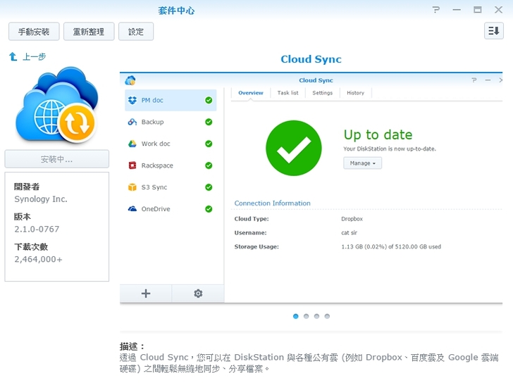
Task: Click the green check status for PM doc
Action: pyautogui.click(x=209, y=100)
